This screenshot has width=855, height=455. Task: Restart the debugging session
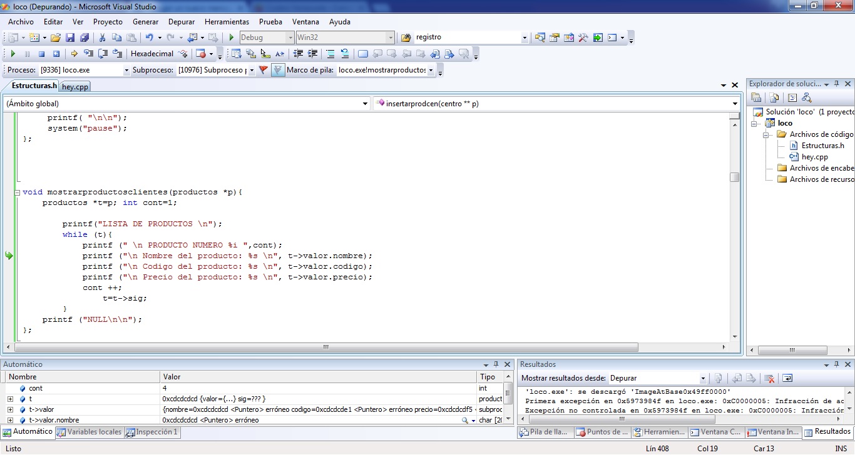click(x=56, y=54)
